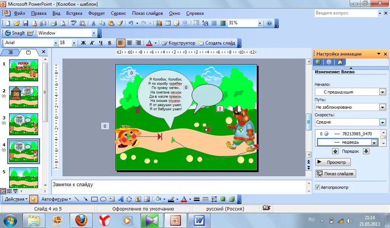Move animation down in Порядок
This screenshot has height=228, width=390.
tap(366, 151)
